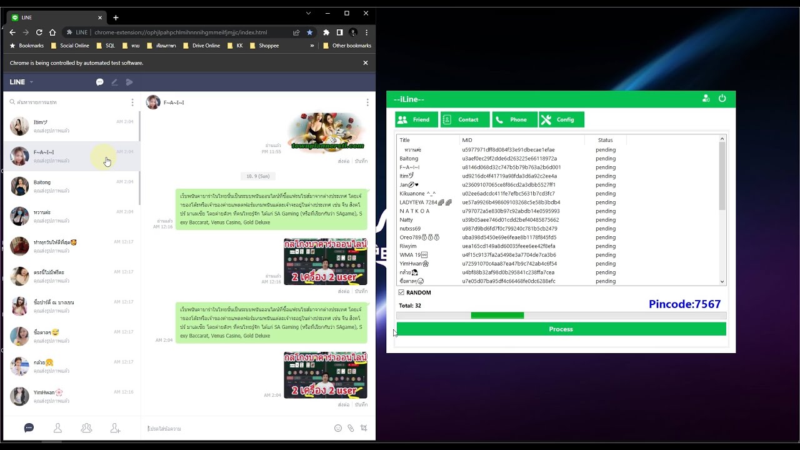Go to Chrome home page icon
Image resolution: width=800 pixels, height=450 pixels.
click(52, 32)
